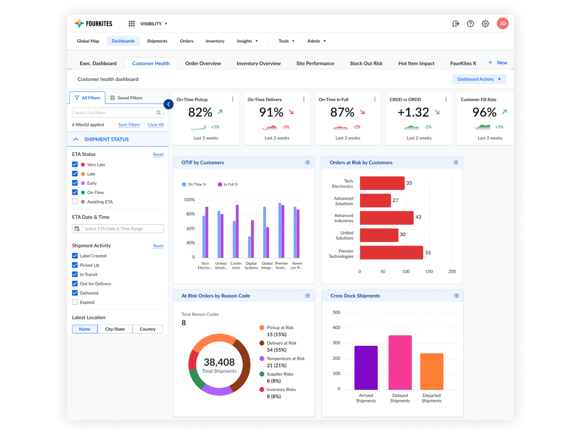Expand the Tools menu dropdown

[286, 41]
